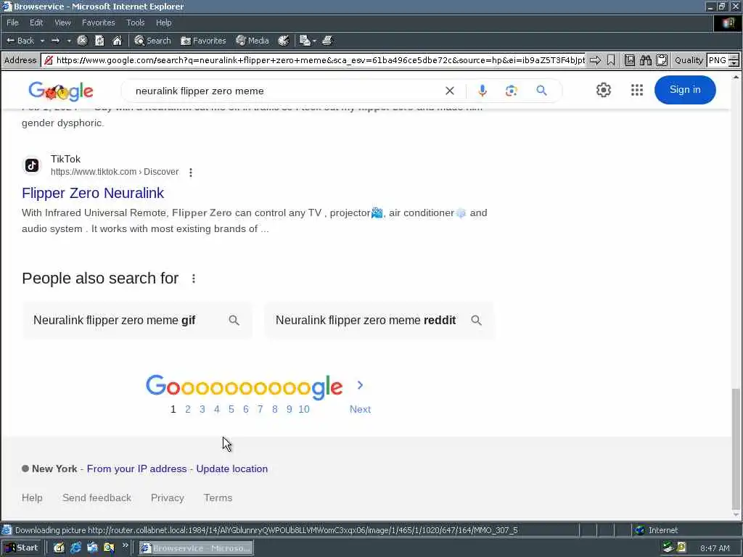Screen dimensions: 743x557
Task: Open the IE Search toolbar button
Action: click(x=152, y=41)
